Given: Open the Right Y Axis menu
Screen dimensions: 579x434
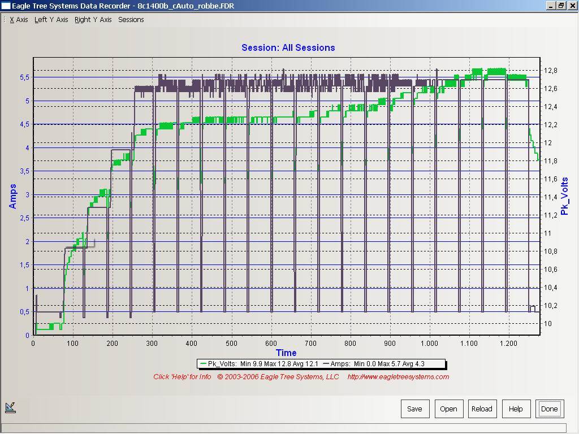Looking at the screenshot, I should point(93,20).
